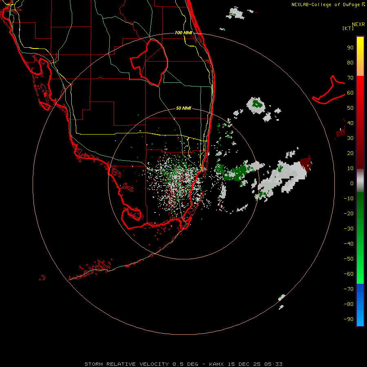The width and height of the screenshot is (367, 367).
Task: Select the -70 value on velocity scale
Action: point(349,289)
